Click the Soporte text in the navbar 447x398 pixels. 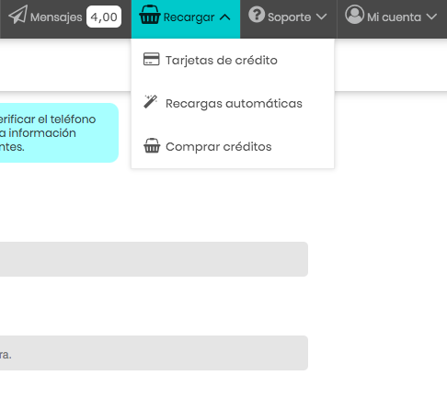point(290,17)
